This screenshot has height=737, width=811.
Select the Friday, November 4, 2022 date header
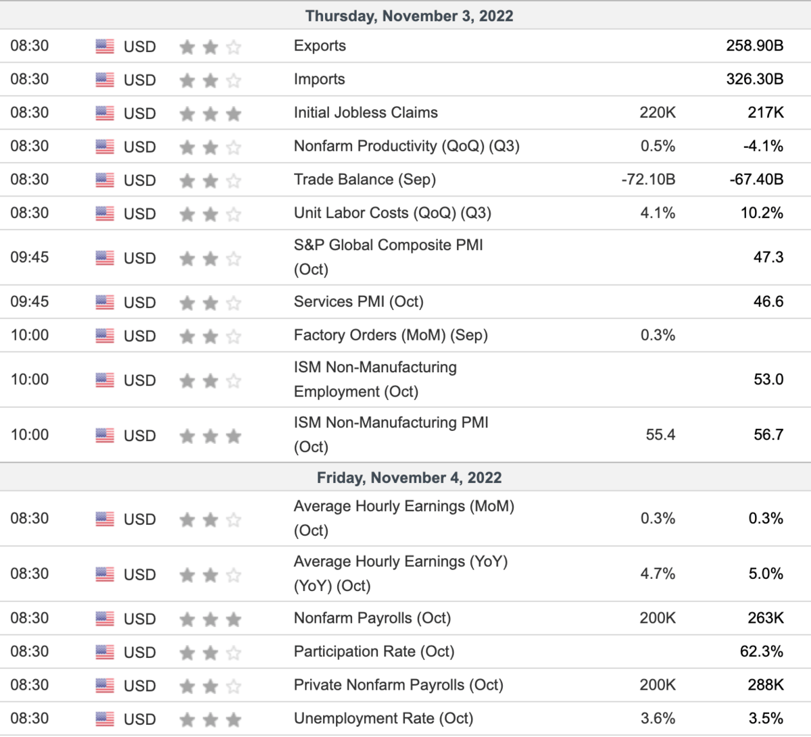409,478
